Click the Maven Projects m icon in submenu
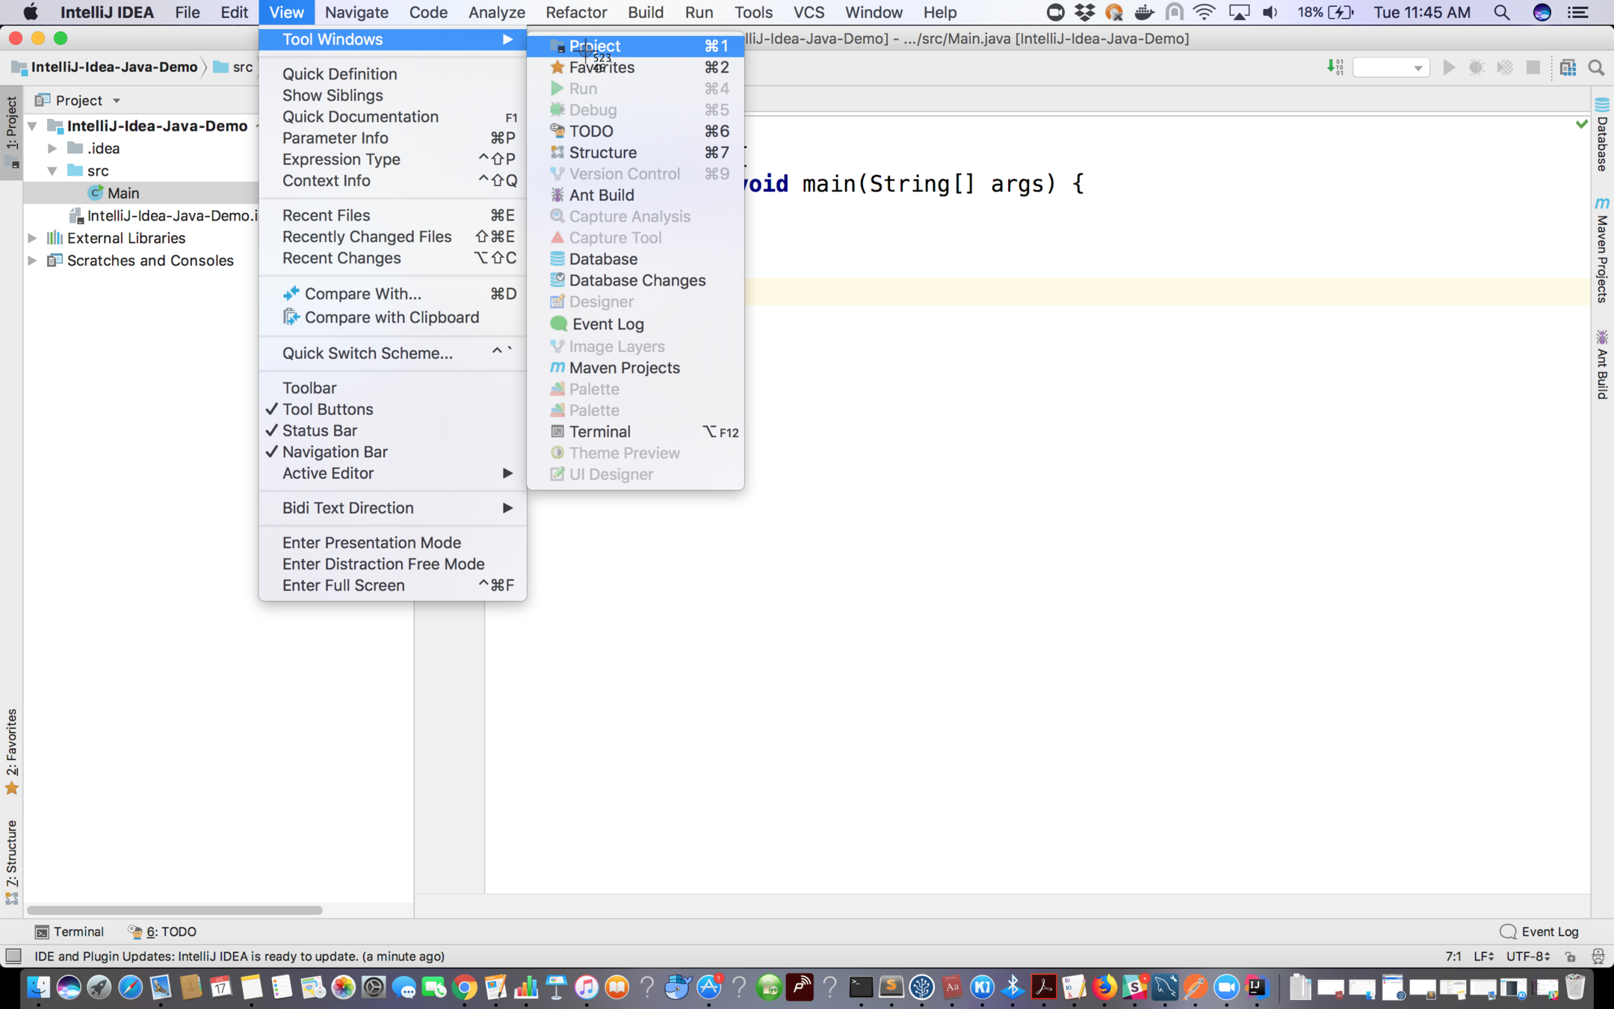Image resolution: width=1614 pixels, height=1009 pixels. click(557, 368)
